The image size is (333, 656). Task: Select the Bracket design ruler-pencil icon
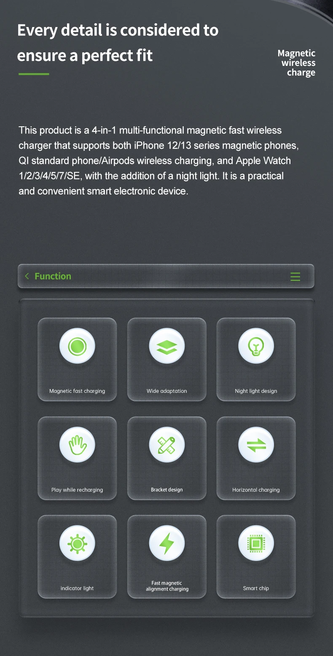coord(167,445)
